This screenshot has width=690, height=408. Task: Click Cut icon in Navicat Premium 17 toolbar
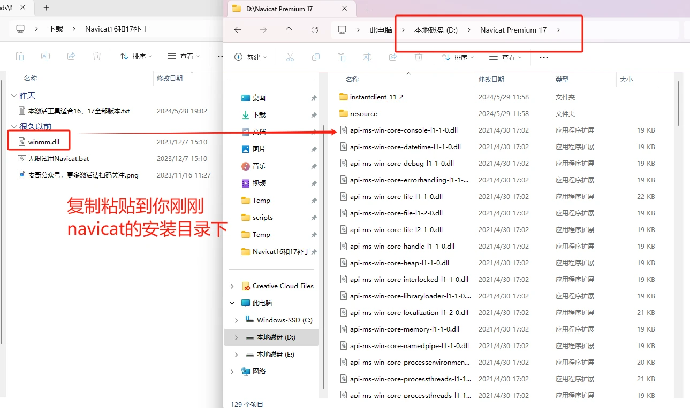(290, 57)
